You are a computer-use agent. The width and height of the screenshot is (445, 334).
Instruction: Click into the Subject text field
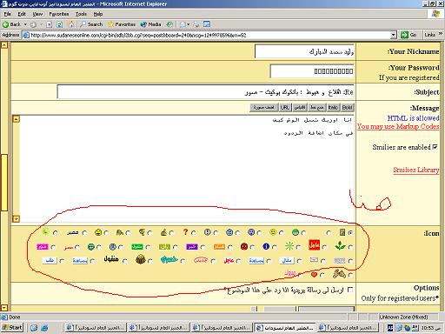206,92
